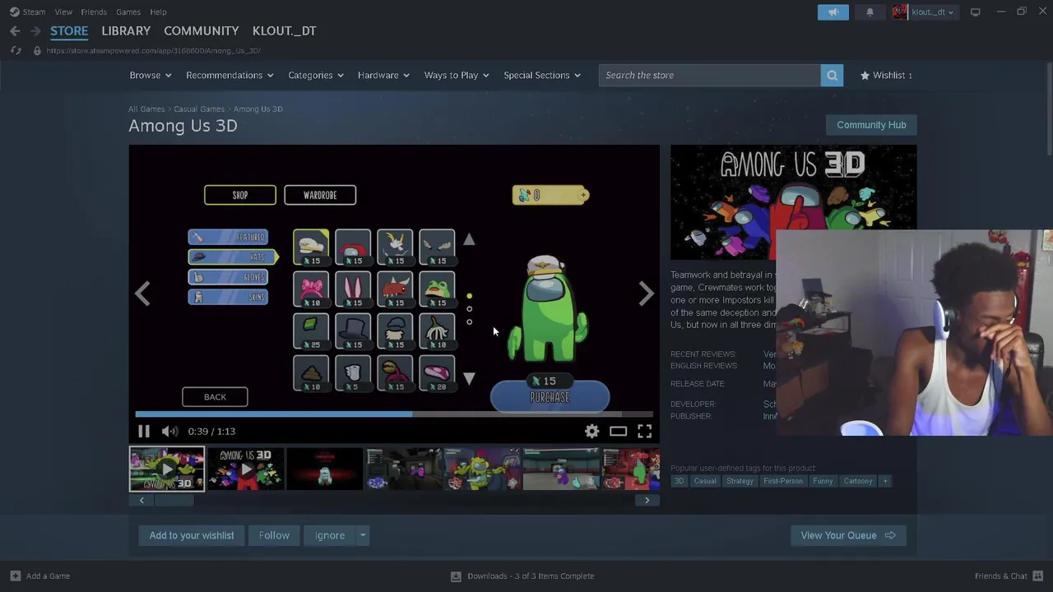This screenshot has width=1053, height=592.
Task: Click the Among Us 3D breadcrumb link
Action: [x=258, y=109]
